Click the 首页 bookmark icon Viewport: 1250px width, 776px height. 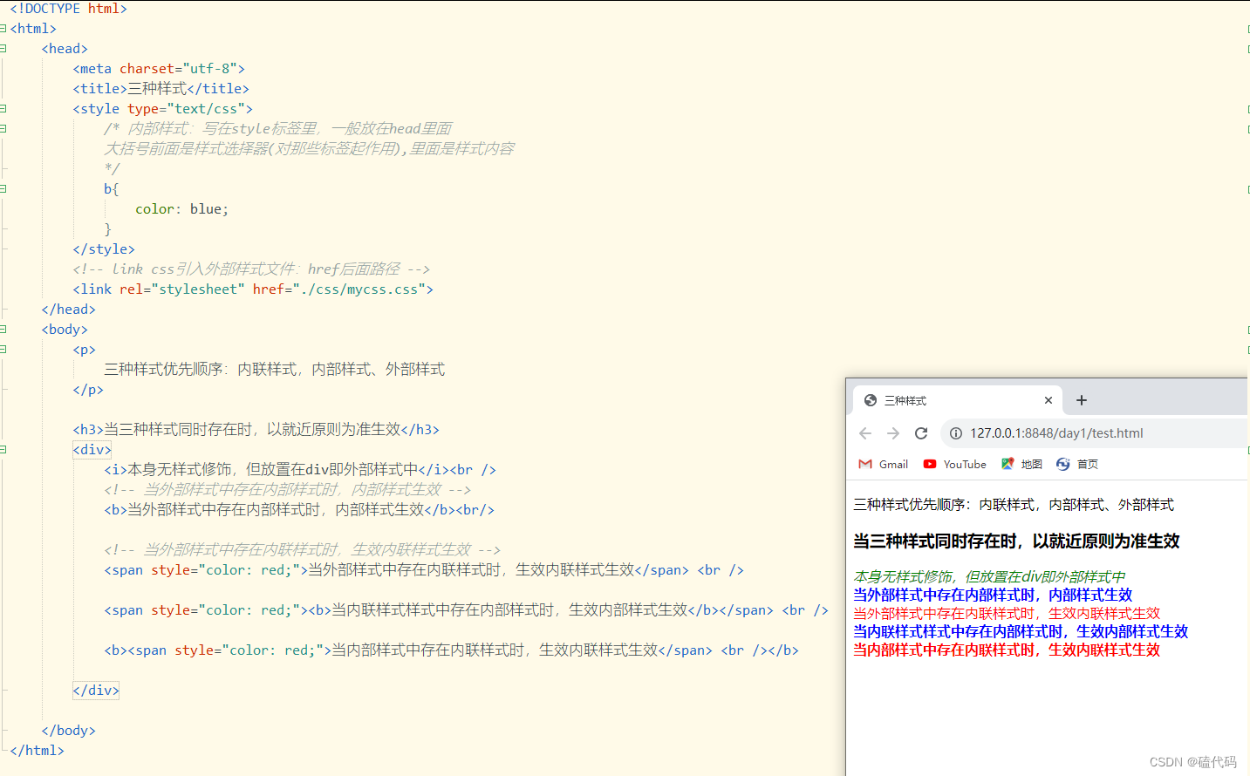pos(1062,465)
